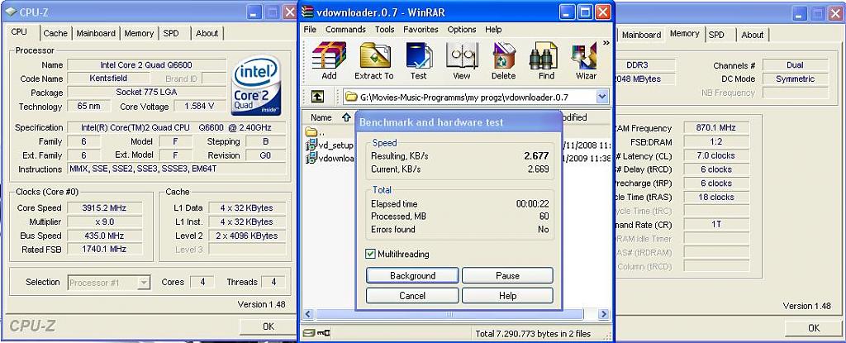Screen dimensions: 846x343
Task: Click the scroll left arrow in WinRAR
Action: click(309, 314)
